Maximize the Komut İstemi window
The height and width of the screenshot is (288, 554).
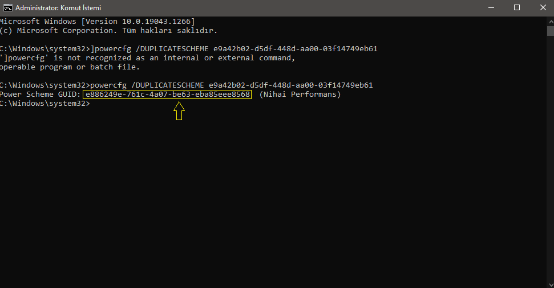[517, 8]
